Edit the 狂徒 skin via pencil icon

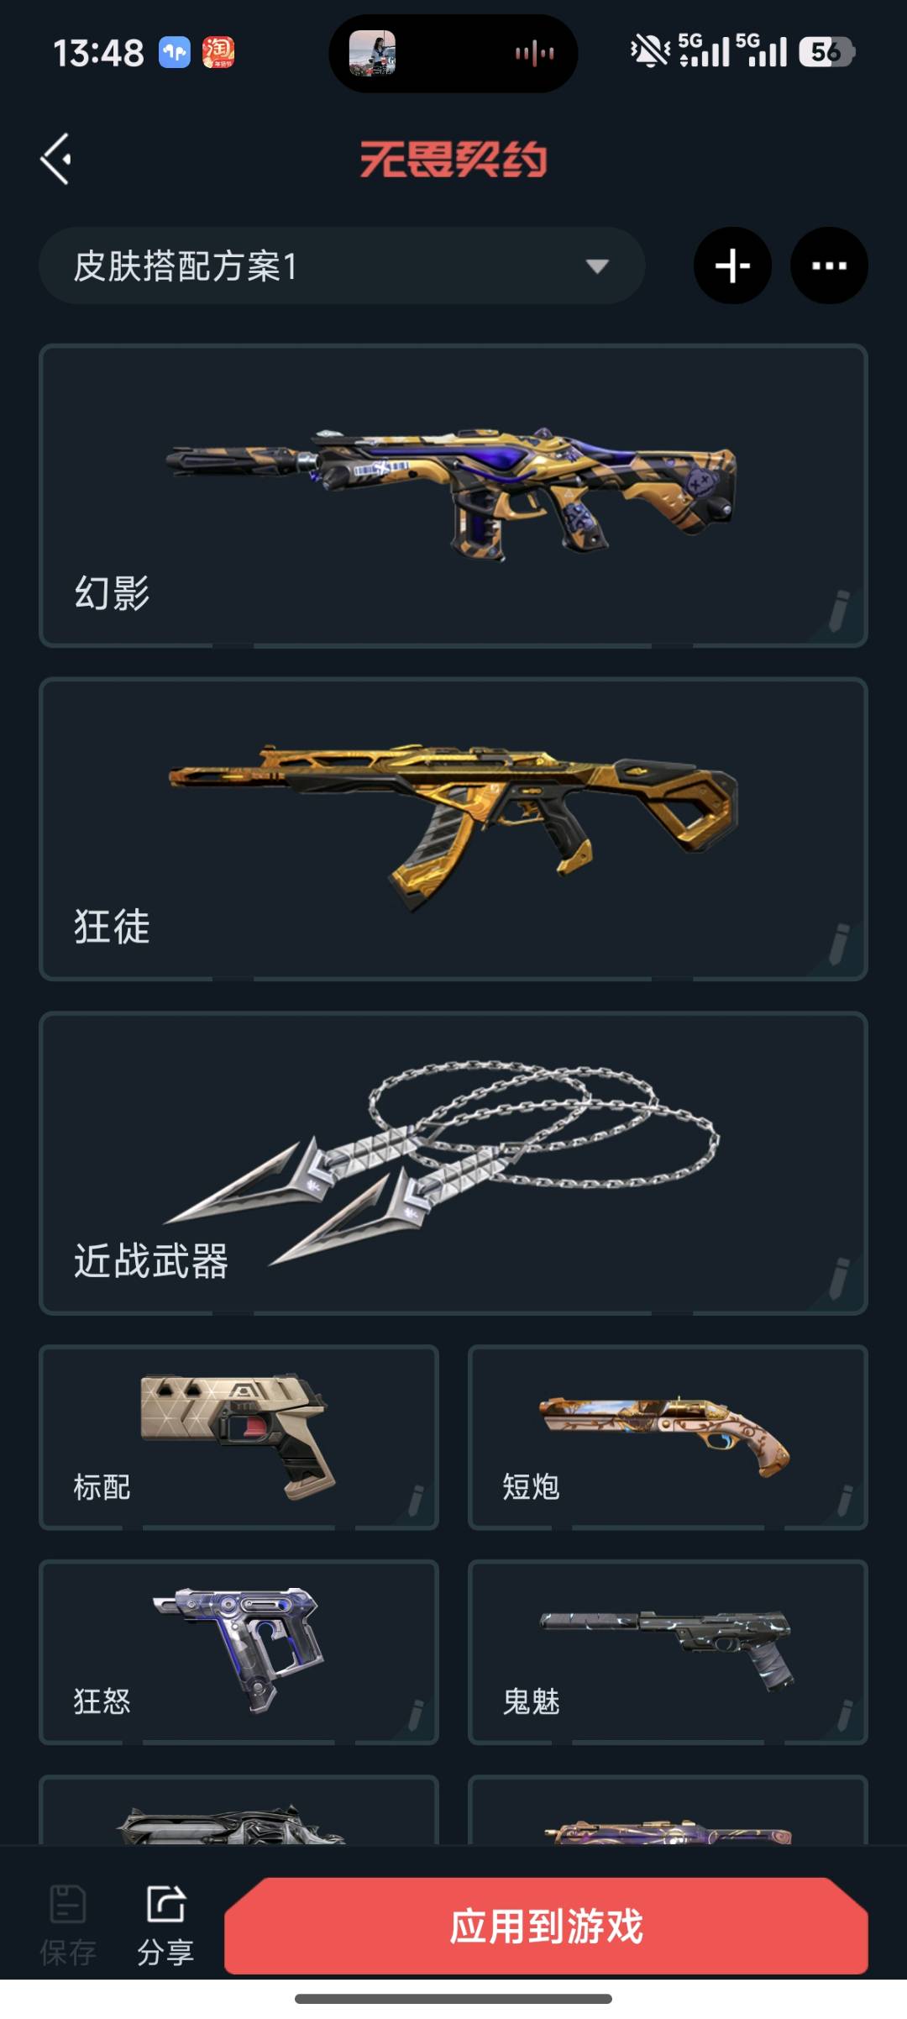pos(838,944)
